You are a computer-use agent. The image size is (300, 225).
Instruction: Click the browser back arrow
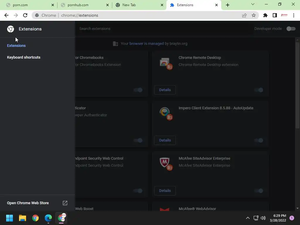(6, 15)
